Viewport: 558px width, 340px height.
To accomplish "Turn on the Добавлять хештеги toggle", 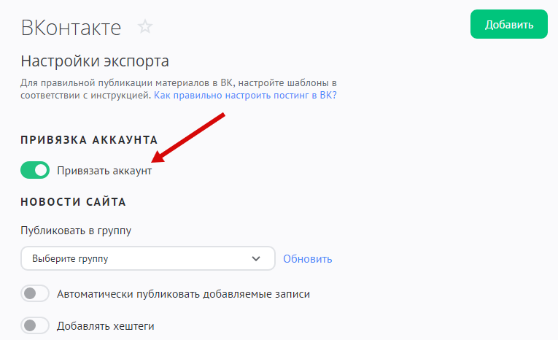I will (35, 325).
